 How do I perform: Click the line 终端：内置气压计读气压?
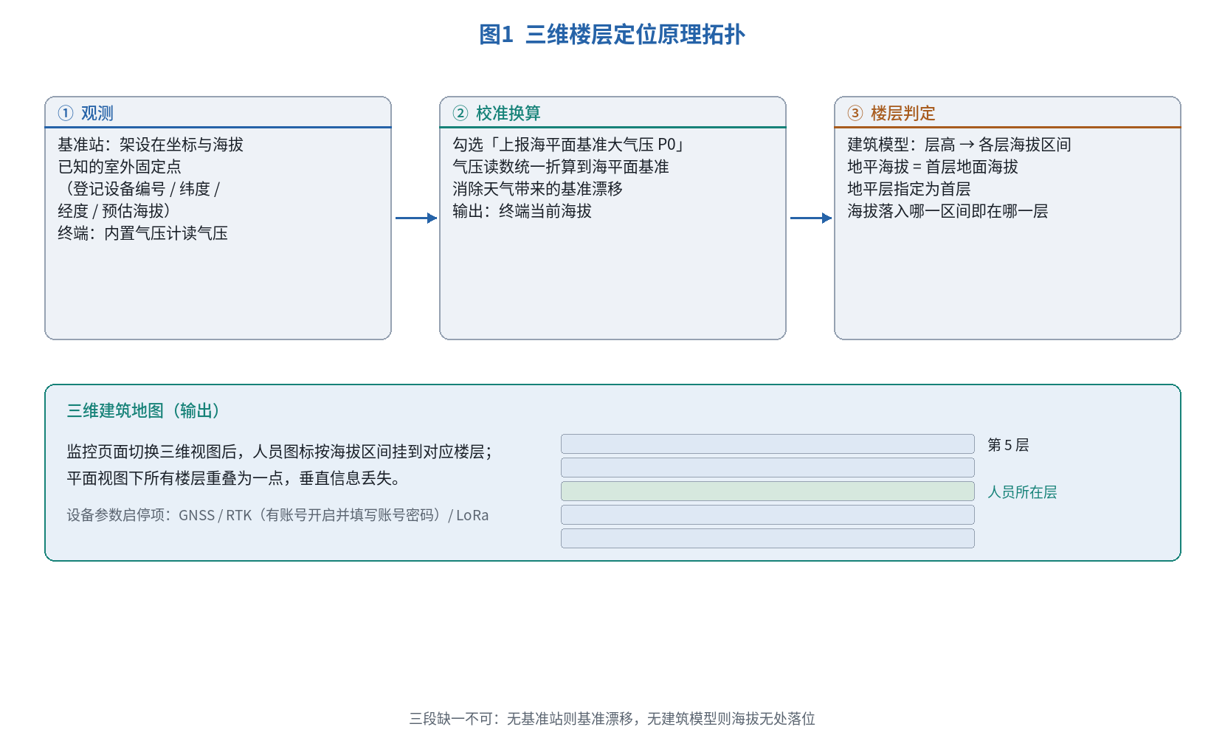coord(142,233)
